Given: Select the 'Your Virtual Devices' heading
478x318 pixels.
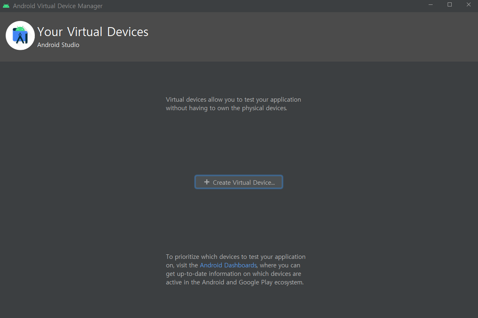Looking at the screenshot, I should [93, 32].
